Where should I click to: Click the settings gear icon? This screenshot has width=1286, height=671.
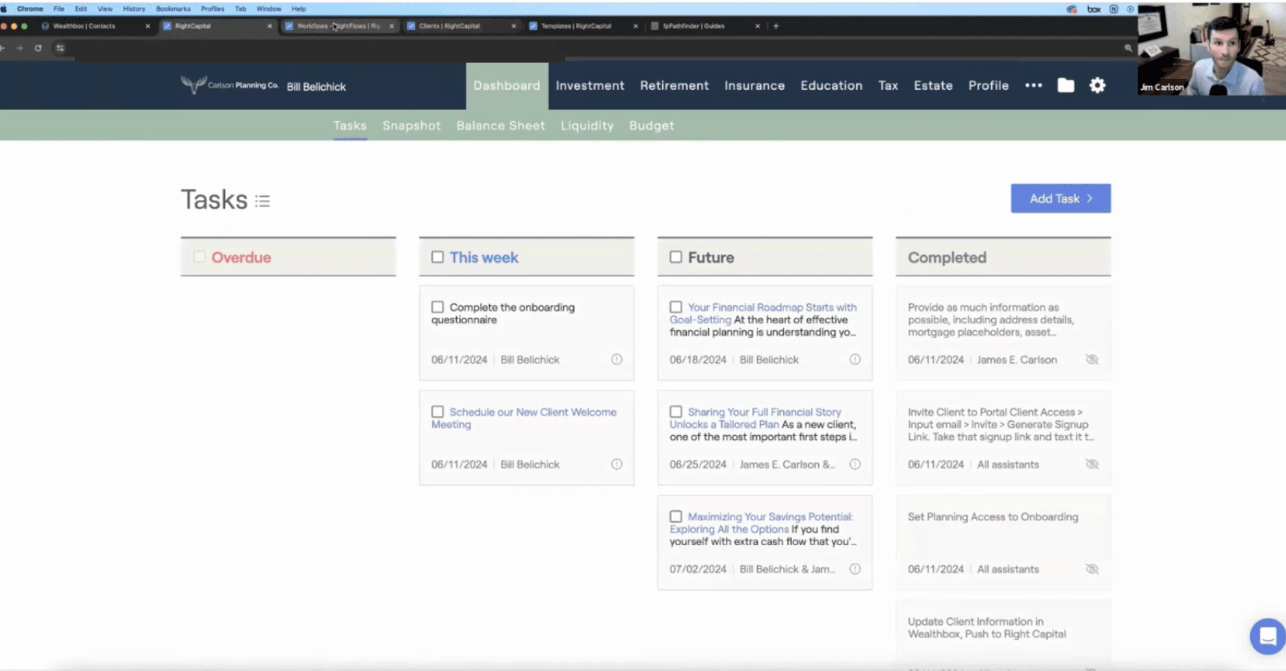pyautogui.click(x=1097, y=85)
